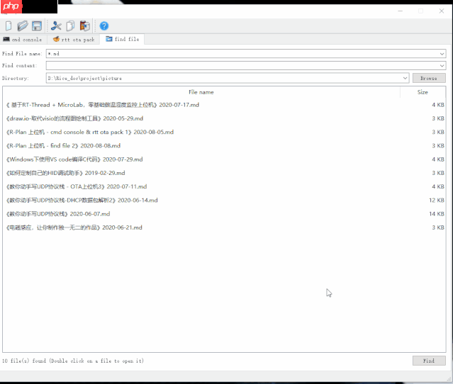Click the New file toolbar icon
This screenshot has width=453, height=384.
click(9, 26)
